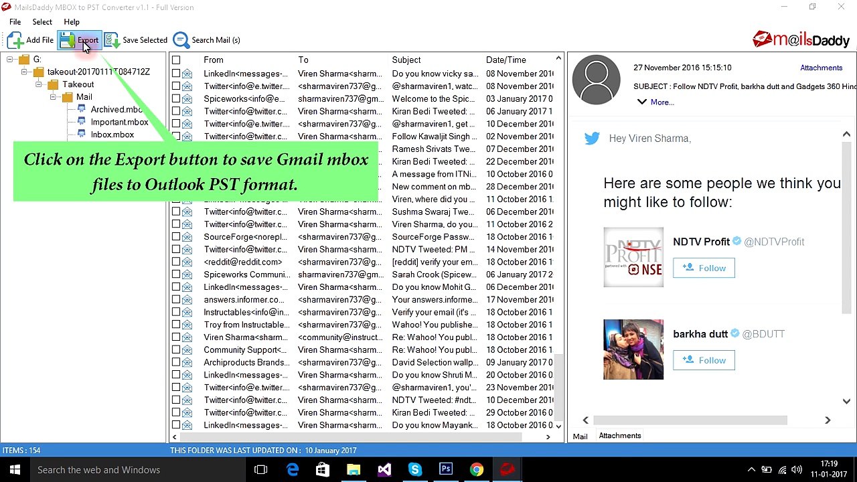857x482 pixels.
Task: Select Important.mbox file in tree
Action: (119, 122)
